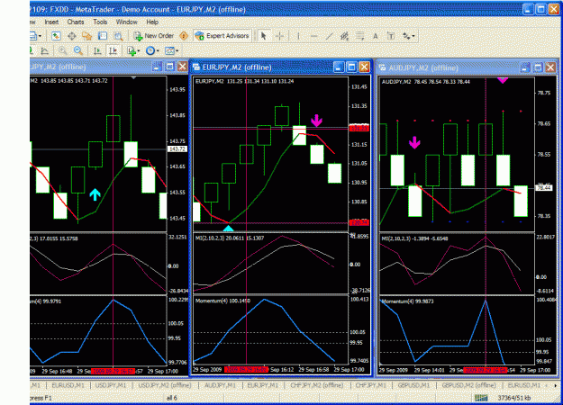Image resolution: width=563 pixels, height=405 pixels.
Task: Switch to the AUDJPY,M1 chart tab
Action: [220, 385]
